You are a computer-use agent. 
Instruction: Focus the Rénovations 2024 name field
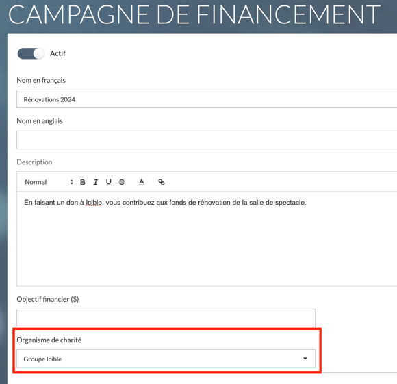coord(207,99)
